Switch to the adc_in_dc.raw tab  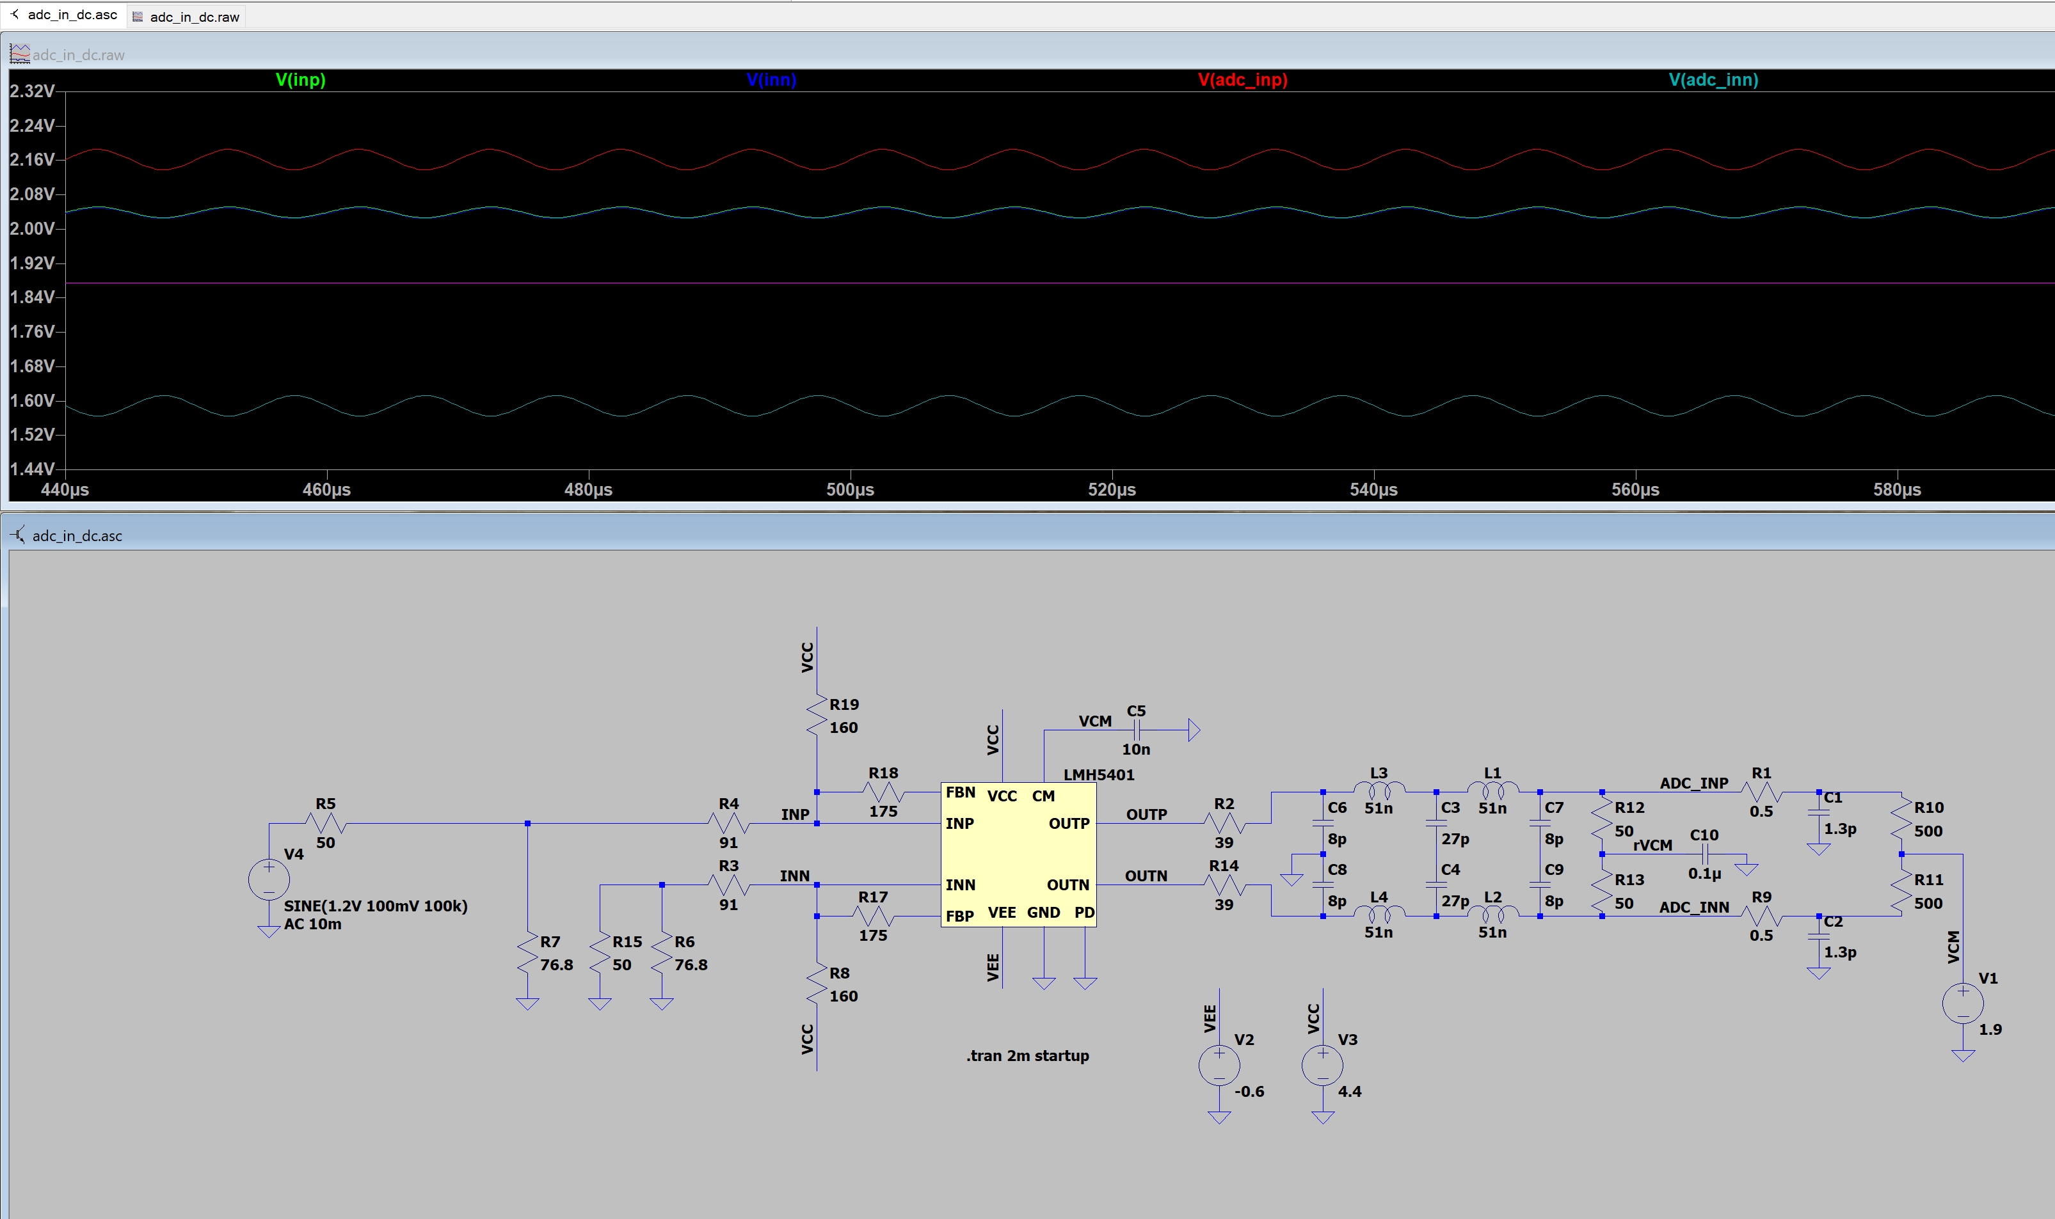point(187,17)
